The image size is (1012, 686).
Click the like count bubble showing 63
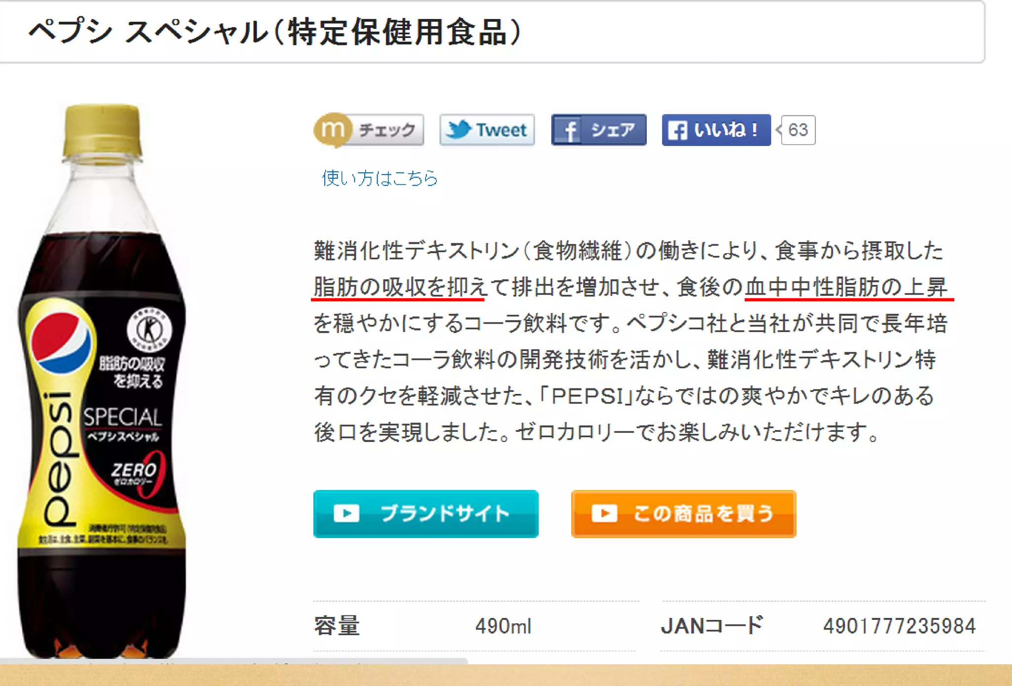pos(798,130)
